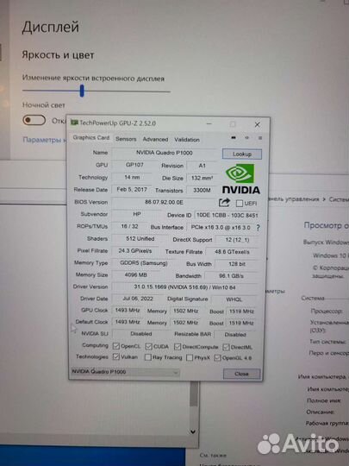Open the Validation tab
This screenshot has width=349, height=466.
point(187,140)
